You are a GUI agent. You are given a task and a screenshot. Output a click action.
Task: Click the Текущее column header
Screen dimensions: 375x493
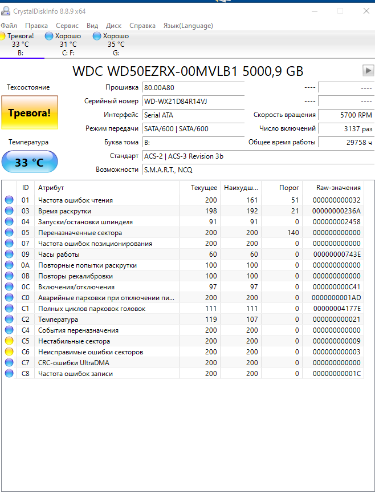click(x=199, y=188)
